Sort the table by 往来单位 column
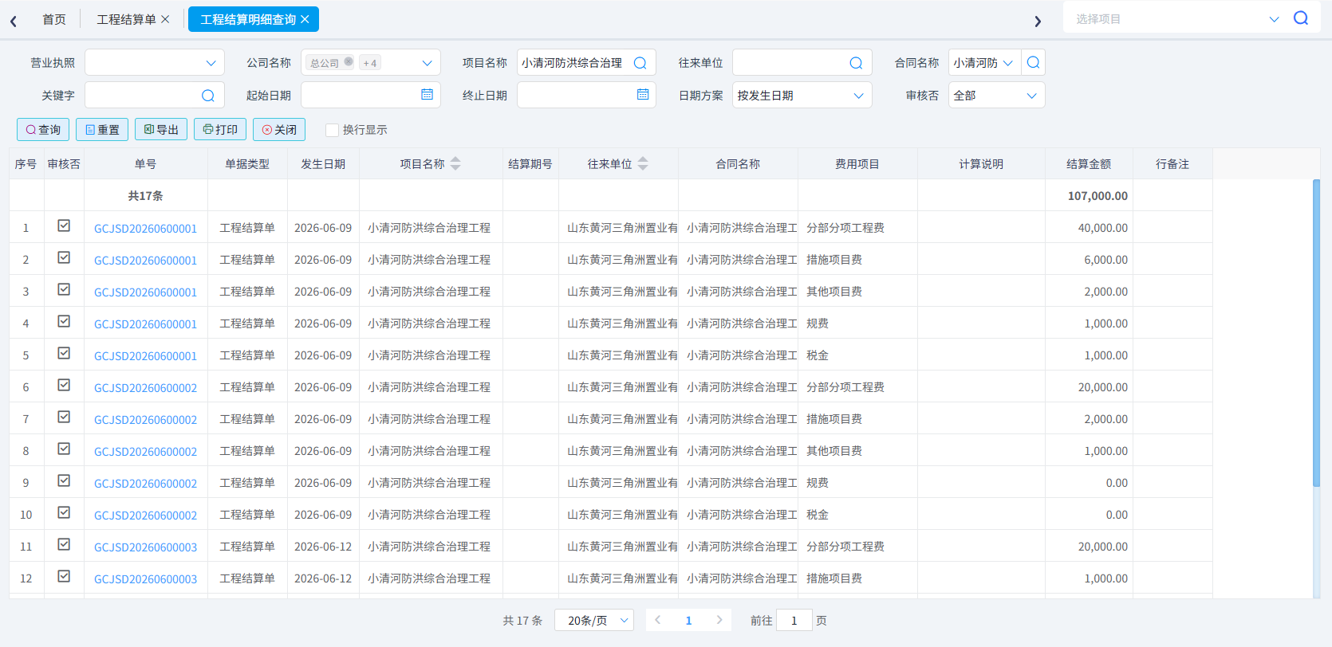This screenshot has height=647, width=1332. 643,163
